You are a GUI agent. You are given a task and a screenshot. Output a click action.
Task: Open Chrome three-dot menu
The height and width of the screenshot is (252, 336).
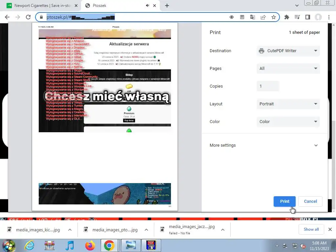click(x=329, y=17)
